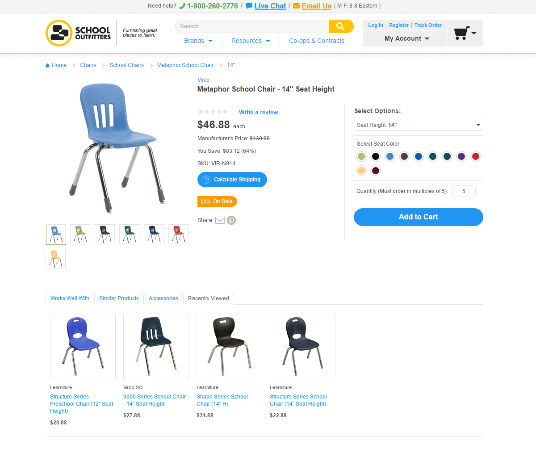Choose the purple seat color option
Screen dimensions: 536x449
point(461,156)
